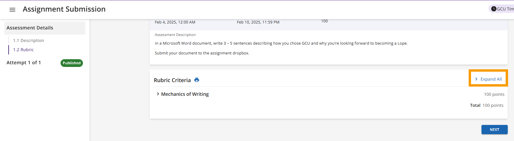This screenshot has width=514, height=141.
Task: Print the rubric criteria using printer icon
Action: tap(197, 80)
